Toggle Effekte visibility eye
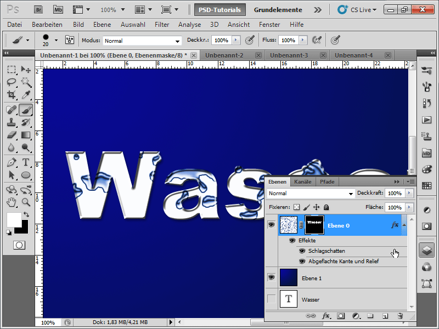This screenshot has width=439, height=329. 292,240
